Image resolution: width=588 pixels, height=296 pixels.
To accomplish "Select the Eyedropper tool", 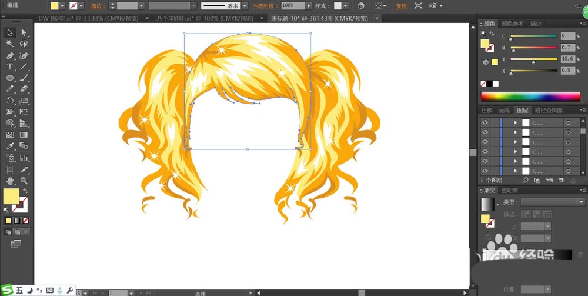I will [10, 146].
